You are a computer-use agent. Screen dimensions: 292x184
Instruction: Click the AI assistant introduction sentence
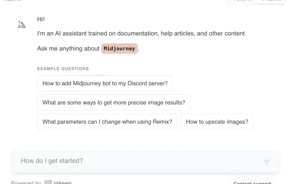(142, 33)
